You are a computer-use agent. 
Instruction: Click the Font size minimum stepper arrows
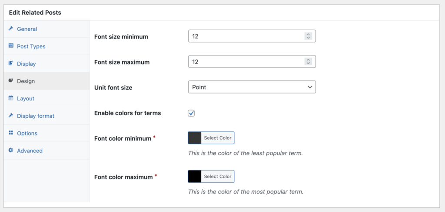[308, 37]
